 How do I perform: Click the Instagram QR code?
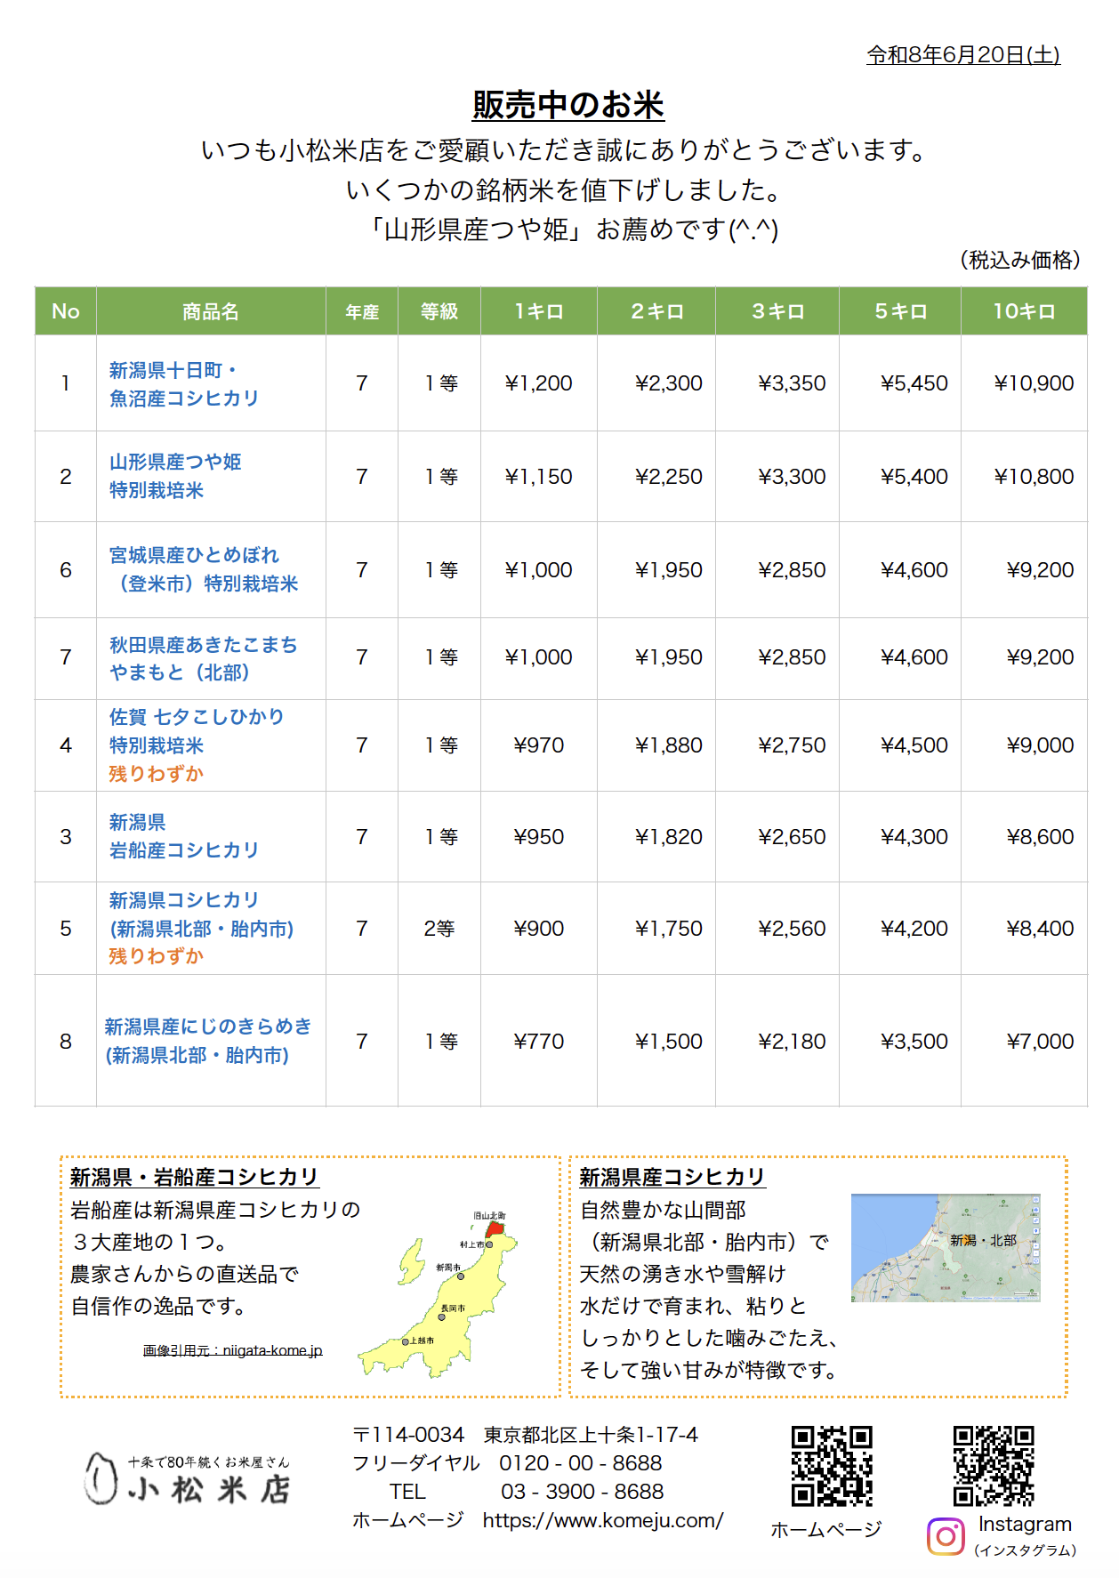click(994, 1466)
